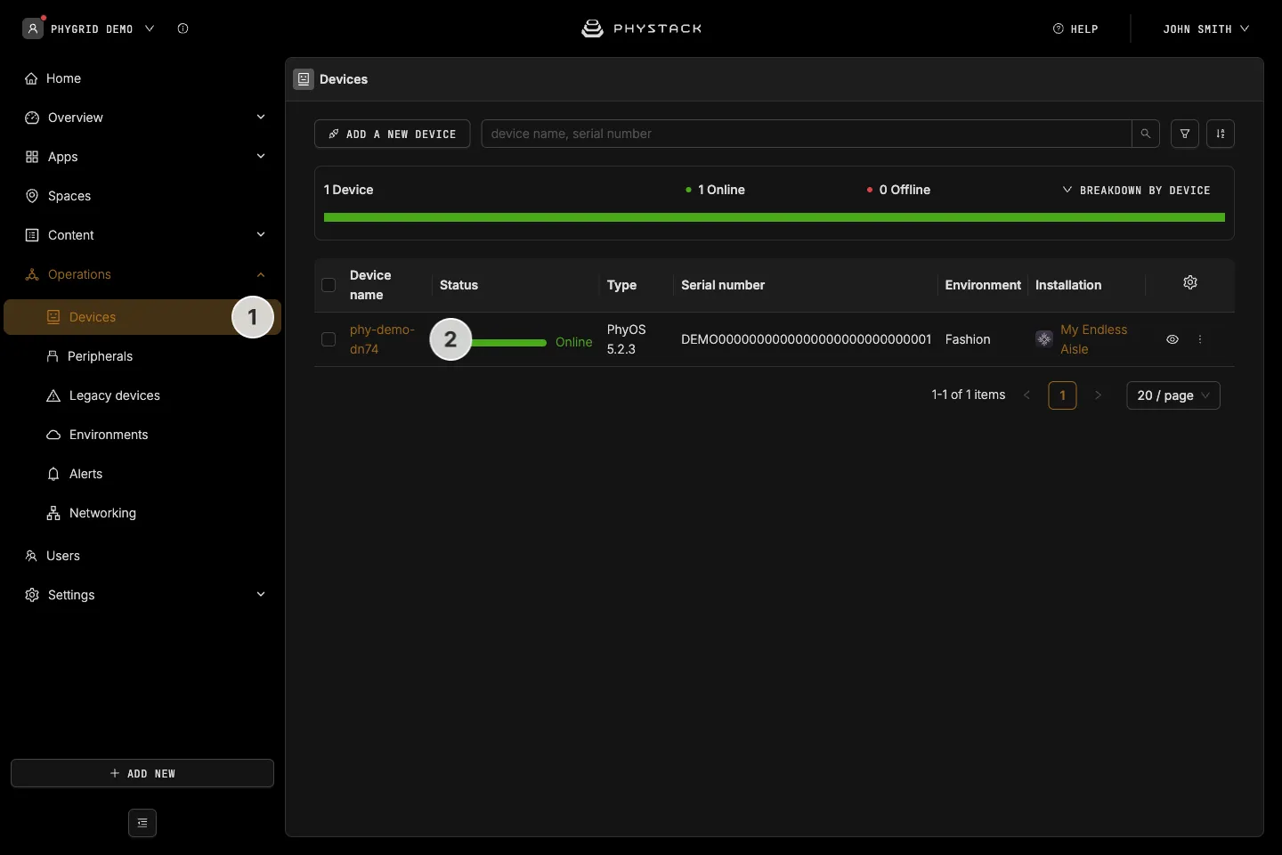Click the Devices panel header icon
Screen dimensions: 1282x855
(x=304, y=79)
